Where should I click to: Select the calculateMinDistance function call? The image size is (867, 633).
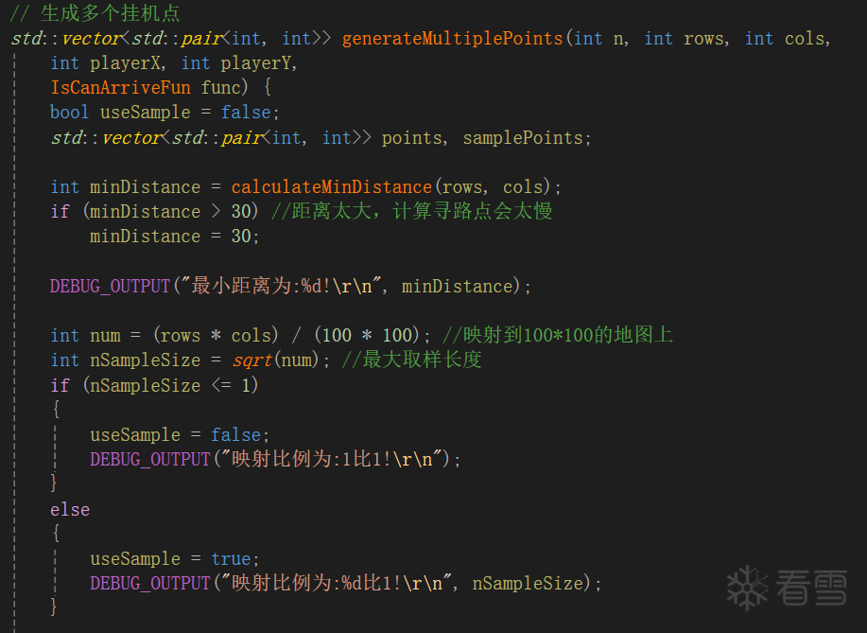point(331,186)
